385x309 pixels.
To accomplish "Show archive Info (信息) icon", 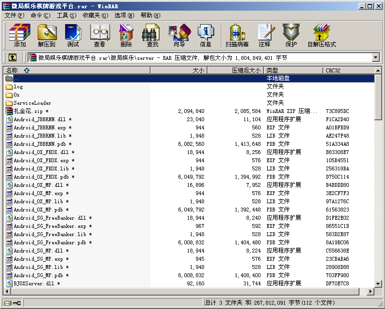I will [206, 35].
